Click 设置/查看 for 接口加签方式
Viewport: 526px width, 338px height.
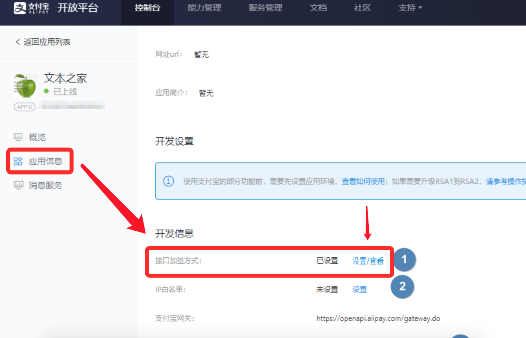pos(368,261)
